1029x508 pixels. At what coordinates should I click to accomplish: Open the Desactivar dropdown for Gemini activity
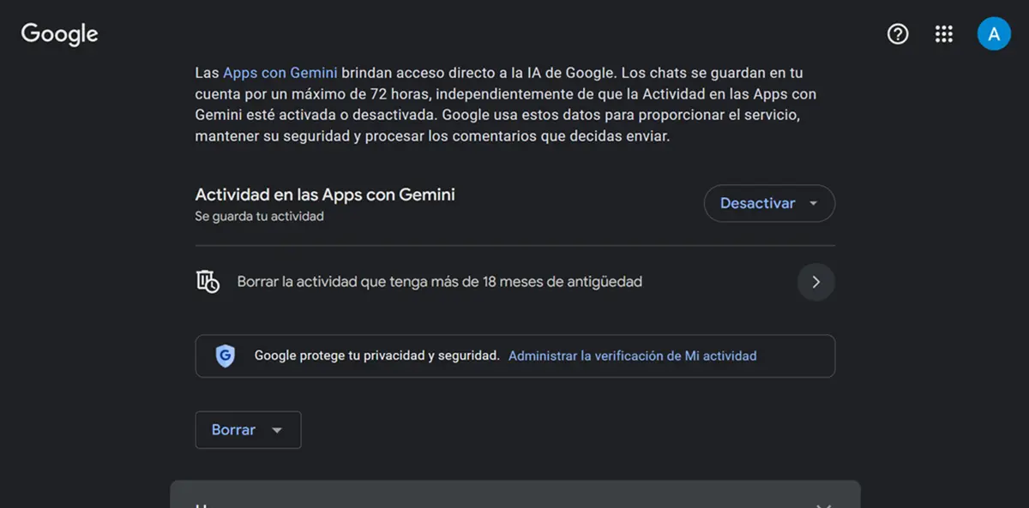(x=757, y=204)
